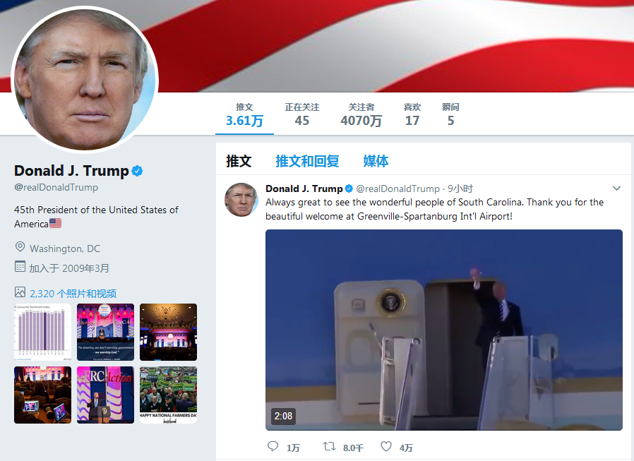This screenshot has height=461, width=634.
Task: Open the tweet options chevron dropdown
Action: (616, 188)
